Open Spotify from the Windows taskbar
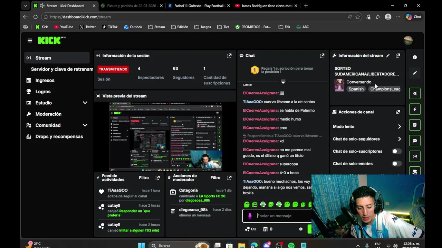The image size is (442, 248). pyautogui.click(x=291, y=246)
